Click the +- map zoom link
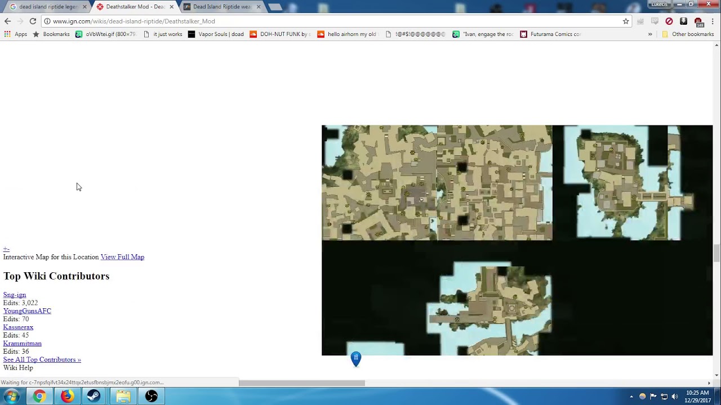 6,249
